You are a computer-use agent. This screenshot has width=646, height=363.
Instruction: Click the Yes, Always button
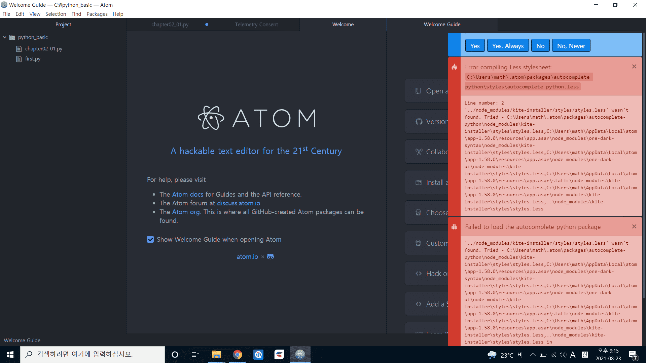click(508, 46)
